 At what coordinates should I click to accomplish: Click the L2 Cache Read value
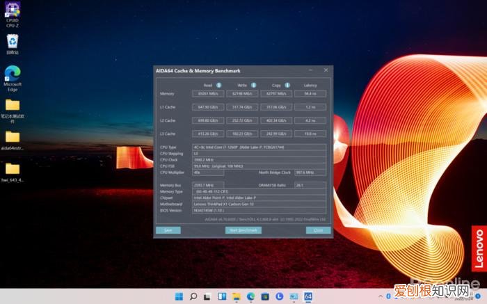[208, 120]
